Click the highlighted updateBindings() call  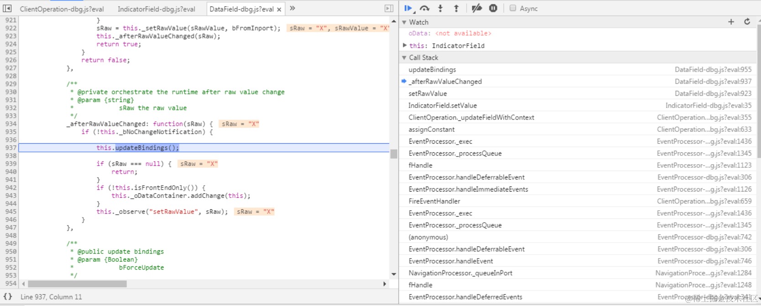(x=147, y=148)
